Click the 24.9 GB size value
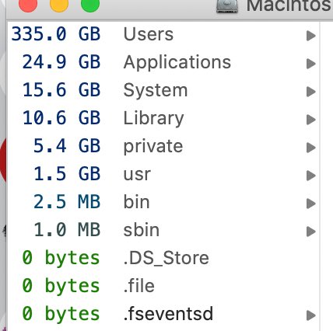 (61, 62)
